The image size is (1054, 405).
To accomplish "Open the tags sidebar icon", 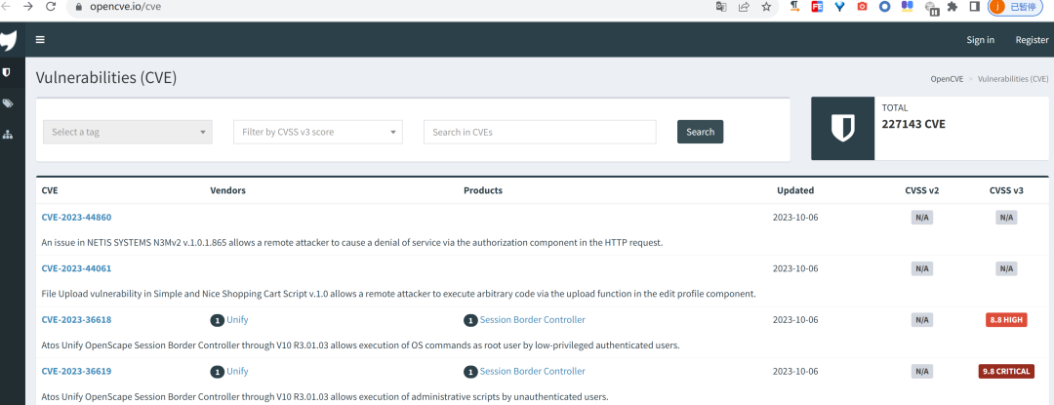I will click(8, 103).
